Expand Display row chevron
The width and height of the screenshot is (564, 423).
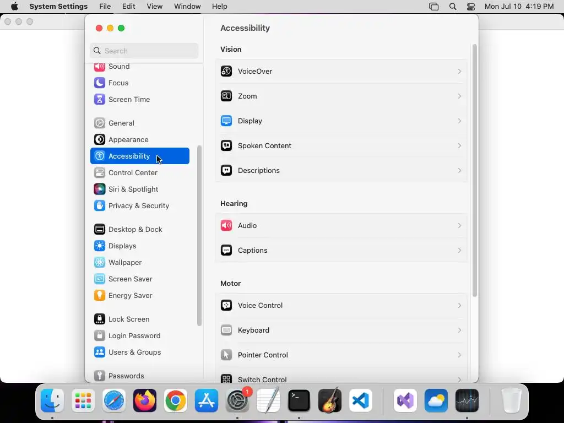[459, 121]
